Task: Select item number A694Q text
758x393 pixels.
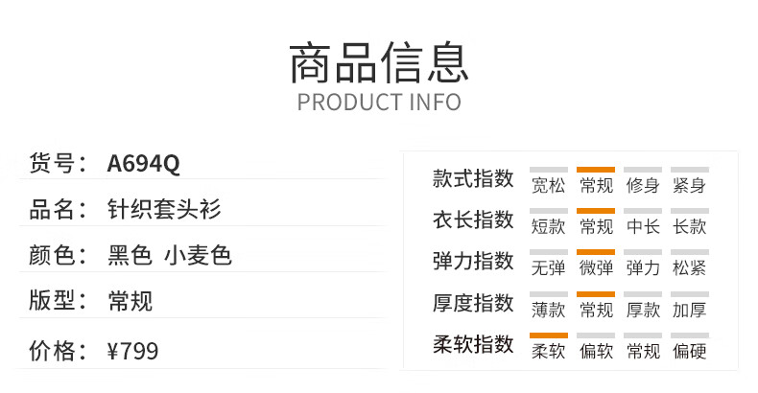Action: tap(143, 164)
